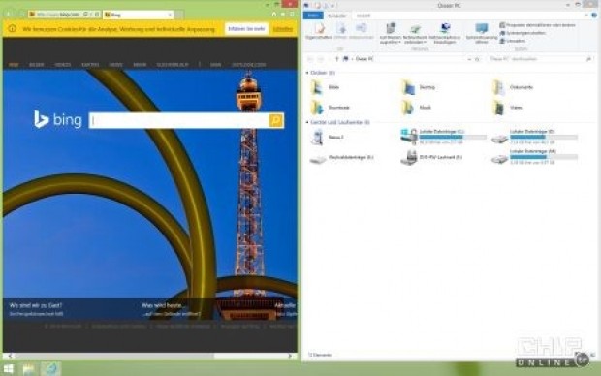Open BILDER in the Bing navigation

pos(37,65)
